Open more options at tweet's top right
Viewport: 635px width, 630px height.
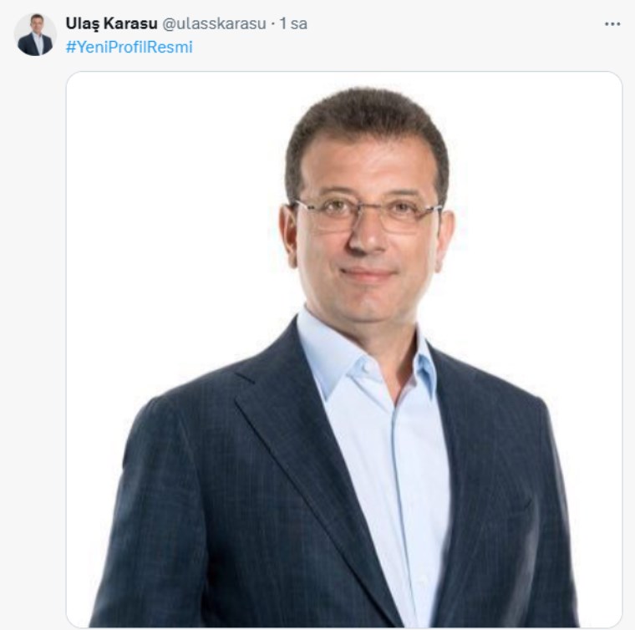(612, 24)
